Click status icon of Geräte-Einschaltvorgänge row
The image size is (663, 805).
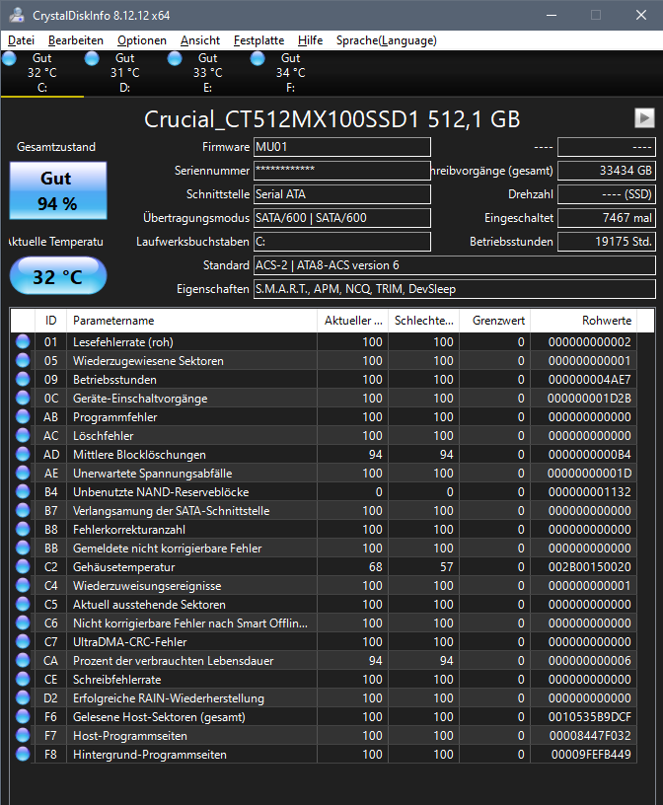pos(23,398)
